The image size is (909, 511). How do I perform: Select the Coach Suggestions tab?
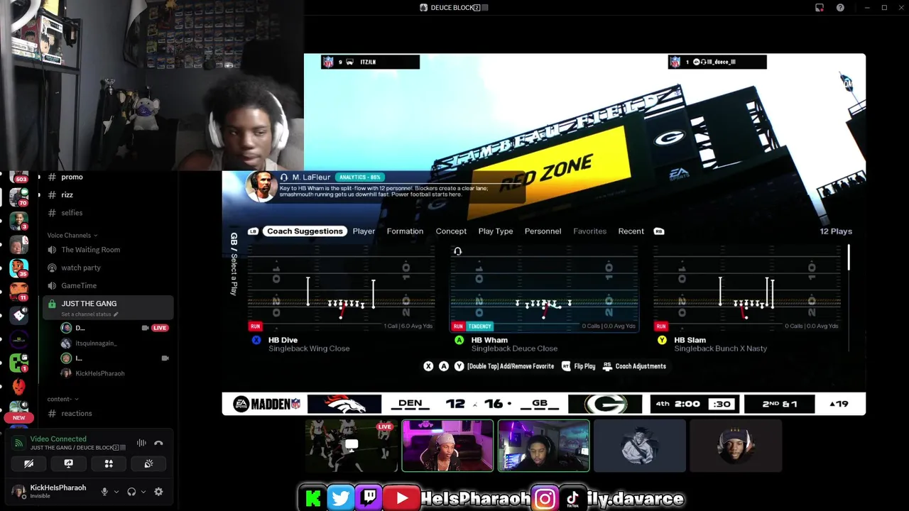(x=305, y=231)
